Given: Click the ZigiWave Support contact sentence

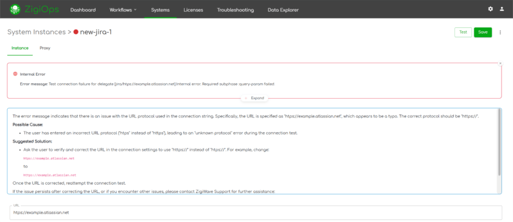Looking at the screenshot, I should [144, 191].
